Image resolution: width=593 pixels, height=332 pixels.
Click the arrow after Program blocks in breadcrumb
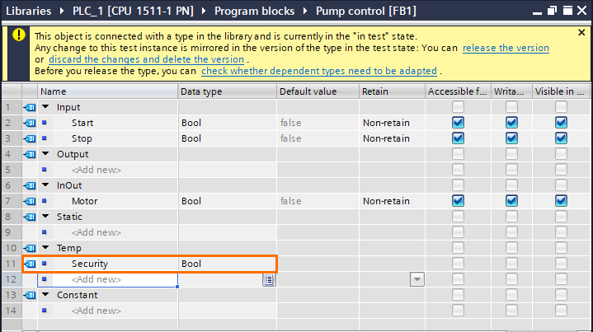coord(305,11)
